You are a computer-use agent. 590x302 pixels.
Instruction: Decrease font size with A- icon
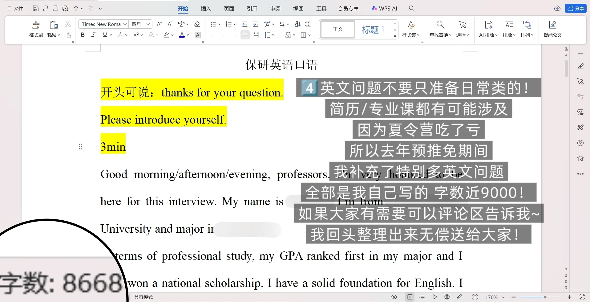170,24
